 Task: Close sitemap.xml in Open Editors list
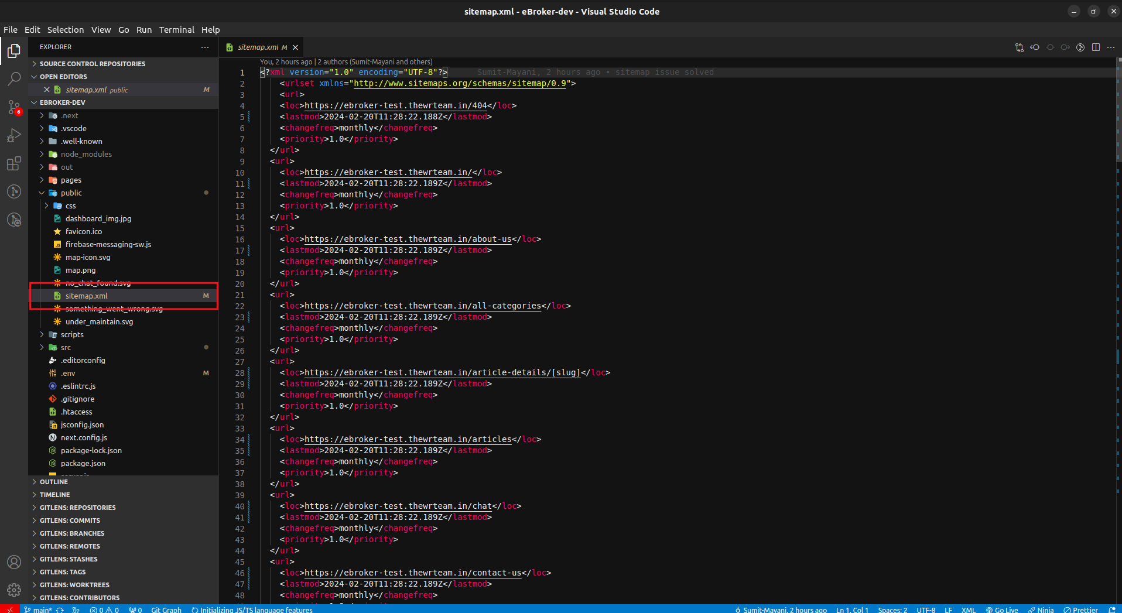point(47,90)
